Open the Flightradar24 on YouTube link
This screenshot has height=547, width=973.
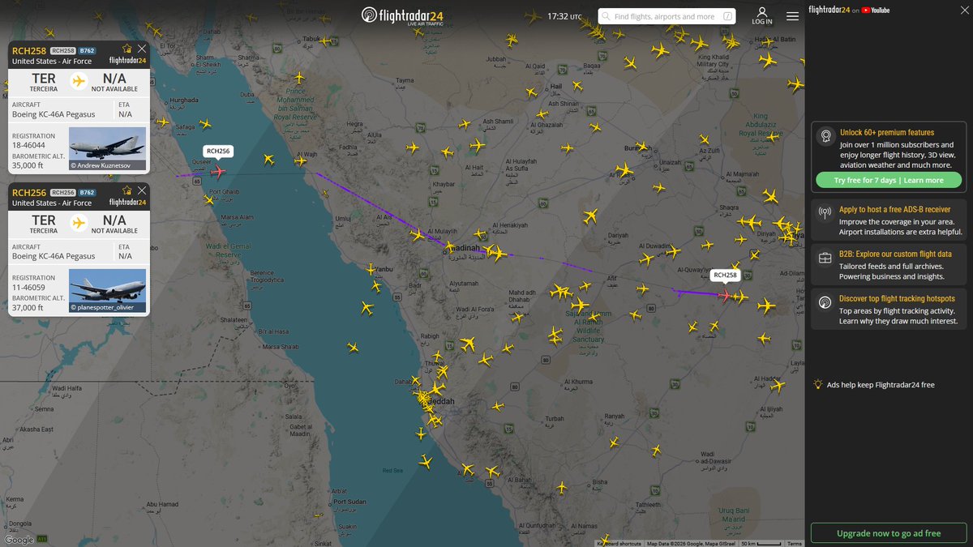850,10
